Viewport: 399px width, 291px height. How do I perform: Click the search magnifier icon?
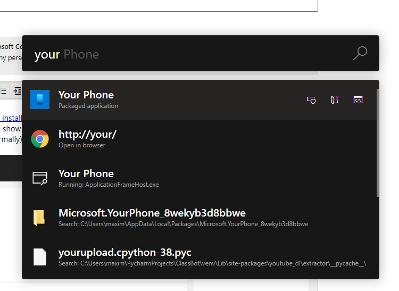[360, 53]
